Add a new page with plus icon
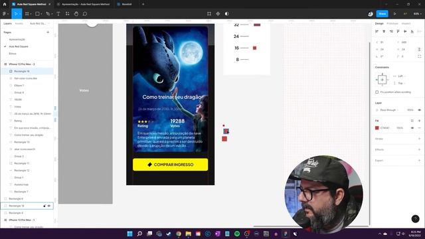 click(48, 33)
